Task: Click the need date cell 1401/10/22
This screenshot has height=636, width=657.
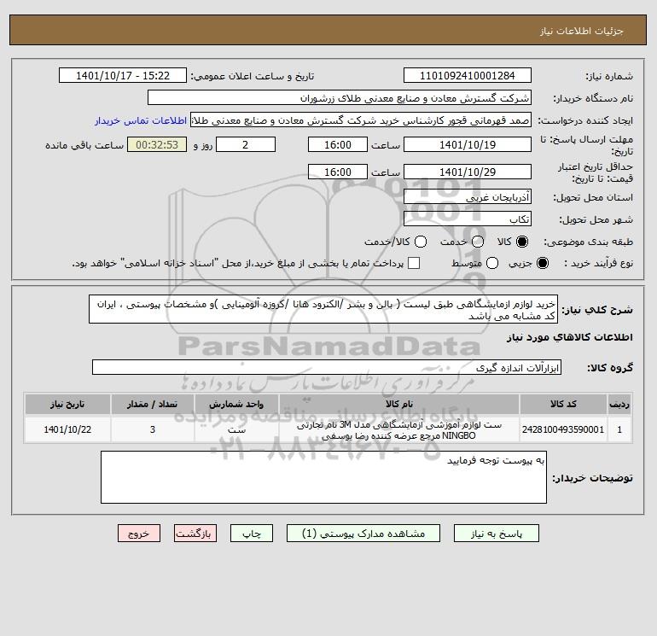Action: click(x=67, y=429)
